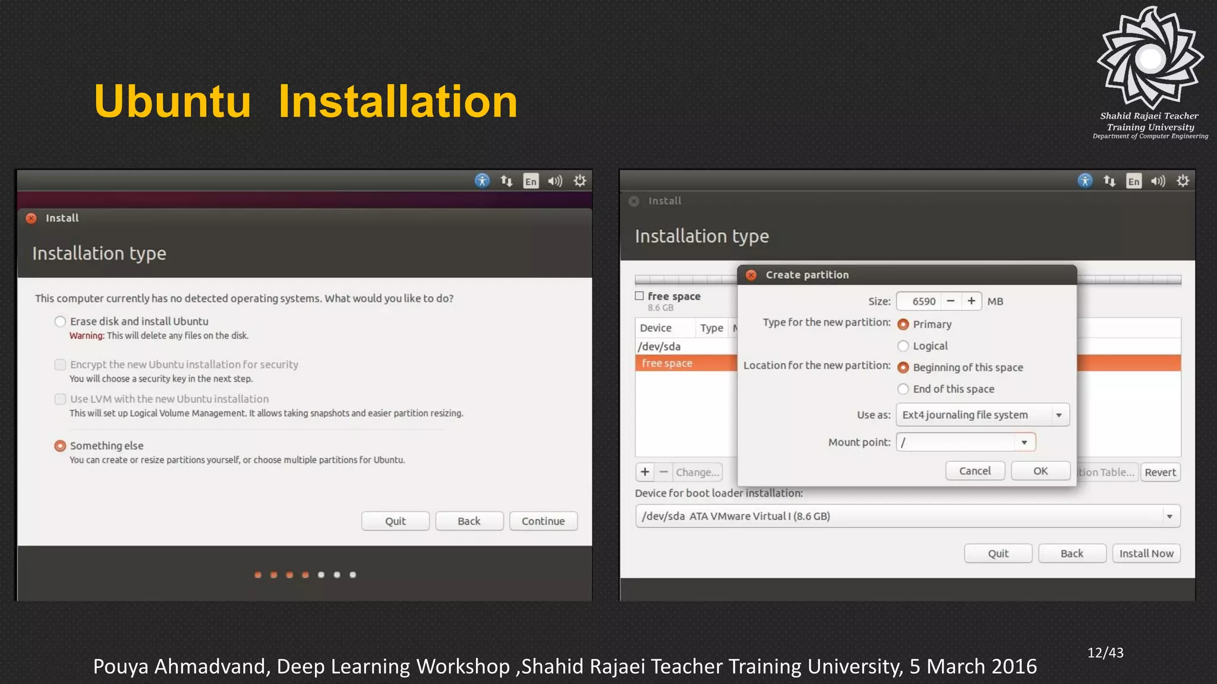Tick the free space legend checkbox
This screenshot has width=1217, height=684.
[639, 296]
